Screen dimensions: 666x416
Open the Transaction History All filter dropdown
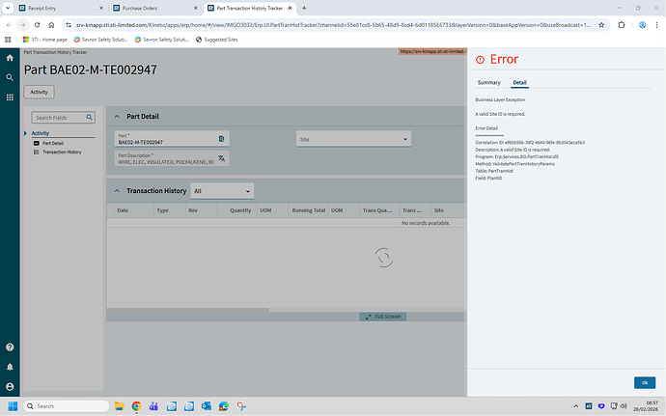point(222,191)
